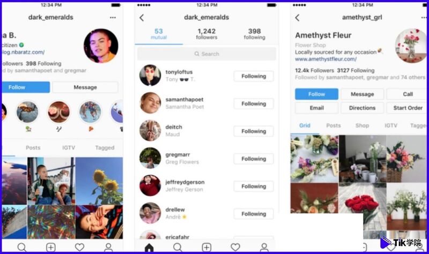The width and height of the screenshot is (429, 254).
Task: Open more options on the left dark_emeralds profile
Action: [113, 18]
